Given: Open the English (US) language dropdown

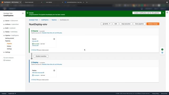Looking at the screenshot, I should coord(12,93).
